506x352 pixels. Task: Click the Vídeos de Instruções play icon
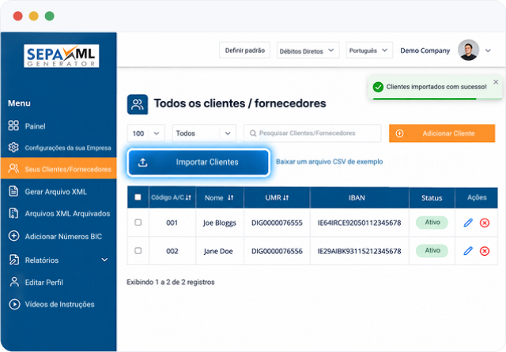14,304
